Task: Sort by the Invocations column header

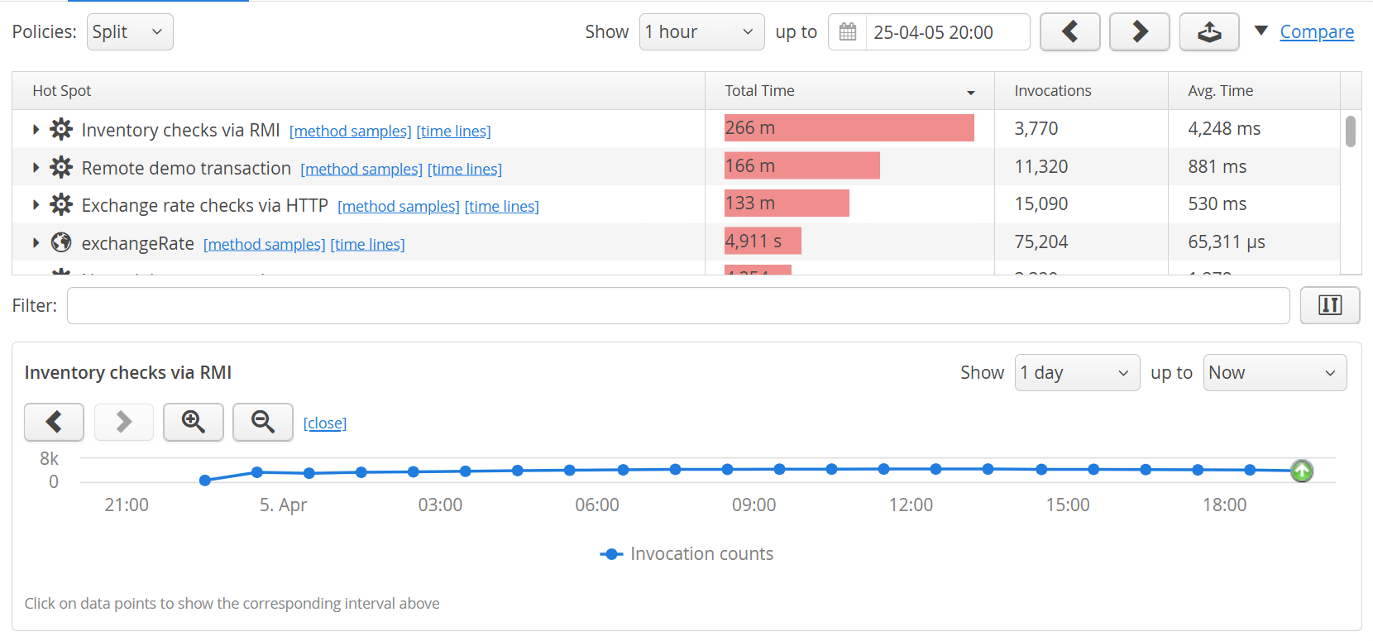Action: 1052,91
